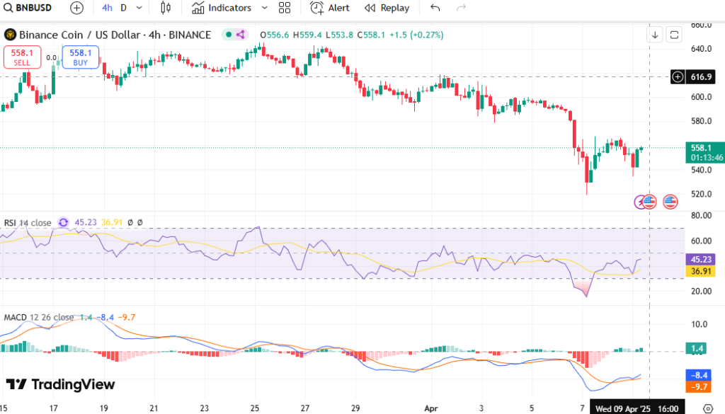Click the purple refresh icon in RSI legend

[63, 222]
